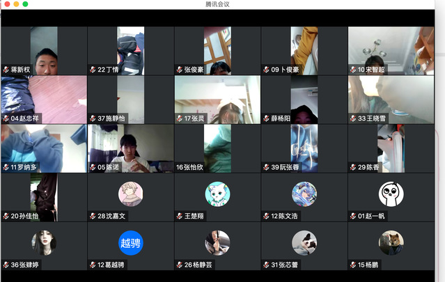Click the microphone icon beside 36张婕婷
Image resolution: width=445 pixels, height=282 pixels.
pyautogui.click(x=6, y=265)
